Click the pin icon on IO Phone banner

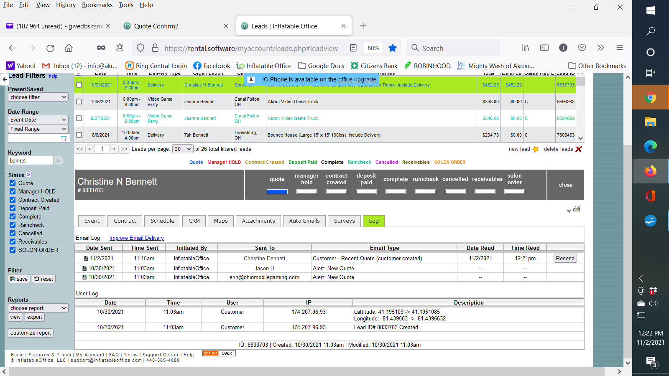pyautogui.click(x=251, y=79)
